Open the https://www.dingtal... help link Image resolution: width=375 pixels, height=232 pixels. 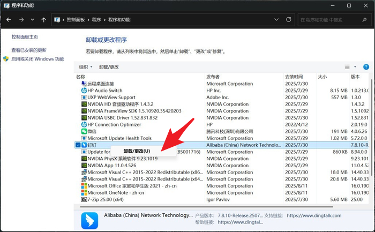click(x=240, y=222)
